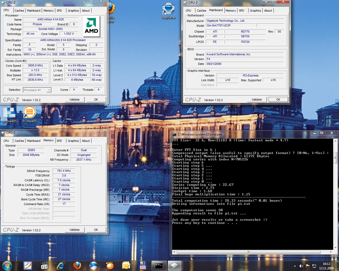Click the processor name AMD Athlon II X4 620
The width and height of the screenshot is (339, 271).
click(x=50, y=19)
